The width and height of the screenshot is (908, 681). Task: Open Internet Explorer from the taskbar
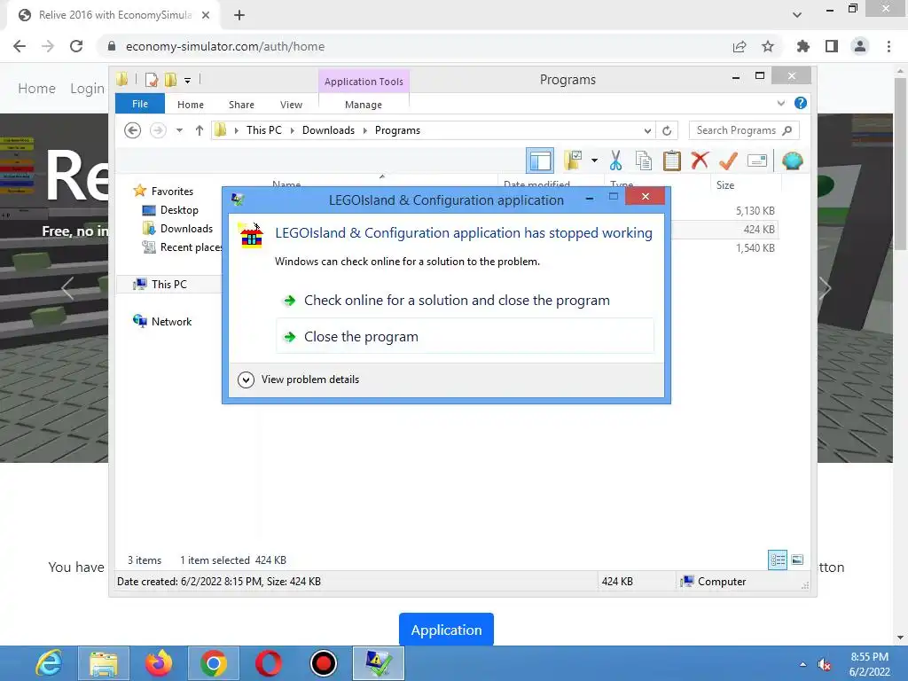click(48, 663)
